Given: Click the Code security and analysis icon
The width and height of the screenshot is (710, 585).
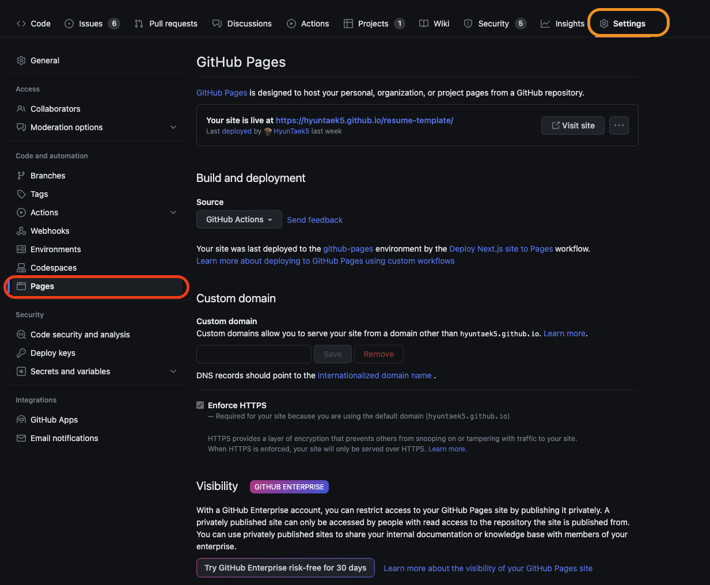Looking at the screenshot, I should pyautogui.click(x=21, y=335).
